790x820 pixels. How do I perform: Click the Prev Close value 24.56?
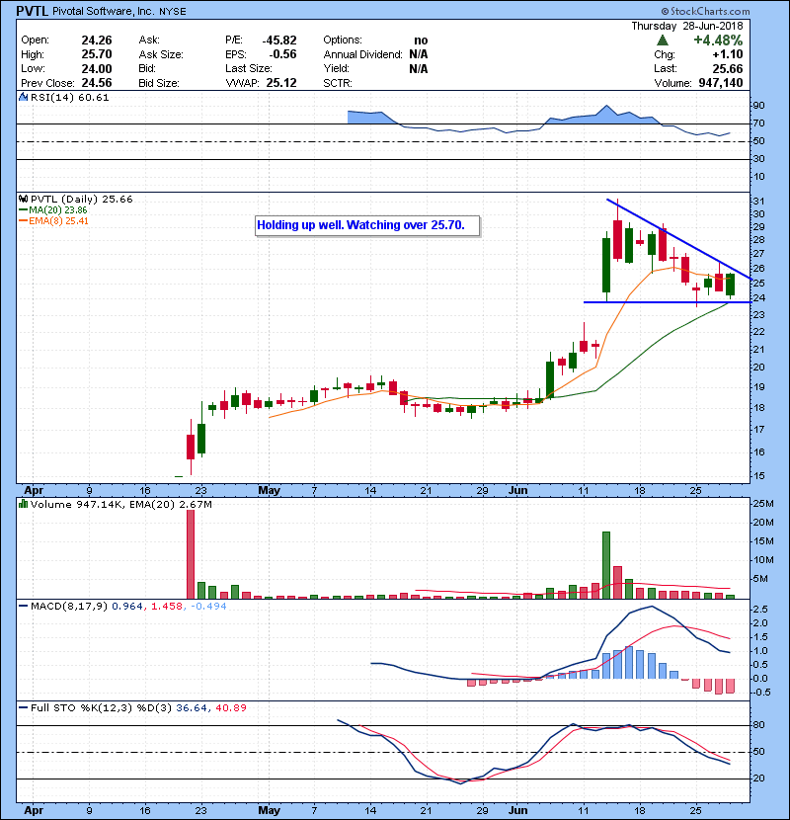(97, 83)
